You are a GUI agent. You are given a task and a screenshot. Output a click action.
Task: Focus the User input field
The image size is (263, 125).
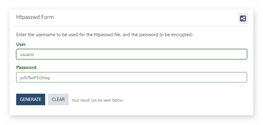[x=131, y=54]
